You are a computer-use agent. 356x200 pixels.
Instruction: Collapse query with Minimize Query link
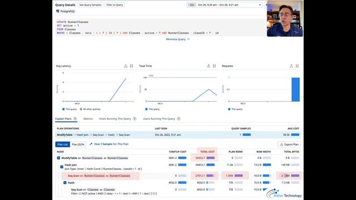tap(177, 39)
